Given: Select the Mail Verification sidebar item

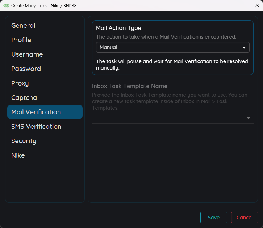Looking at the screenshot, I should click(x=36, y=112).
